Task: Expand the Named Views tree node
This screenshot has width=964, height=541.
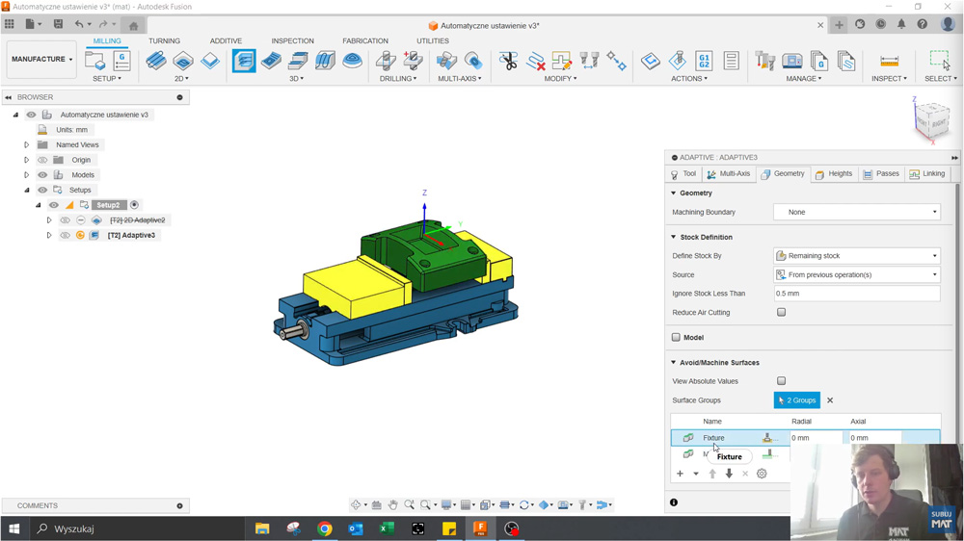Action: point(27,145)
